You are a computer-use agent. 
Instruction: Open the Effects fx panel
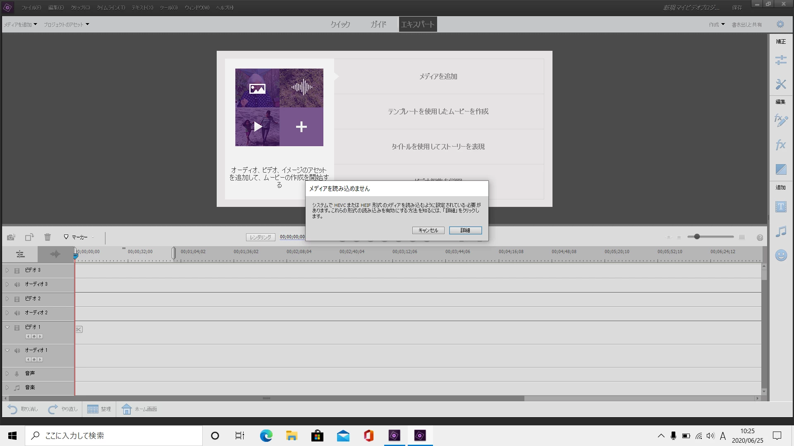pyautogui.click(x=780, y=145)
